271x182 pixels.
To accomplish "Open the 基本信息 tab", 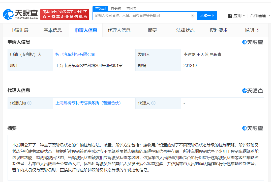I will [53, 30].
